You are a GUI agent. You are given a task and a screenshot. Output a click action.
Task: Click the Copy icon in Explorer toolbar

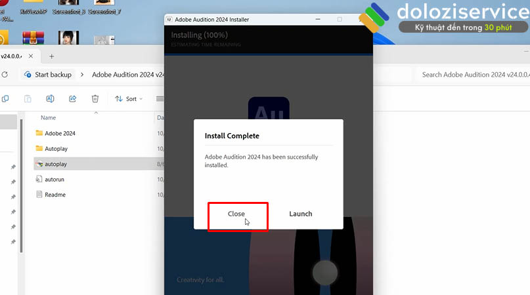[x=5, y=99]
